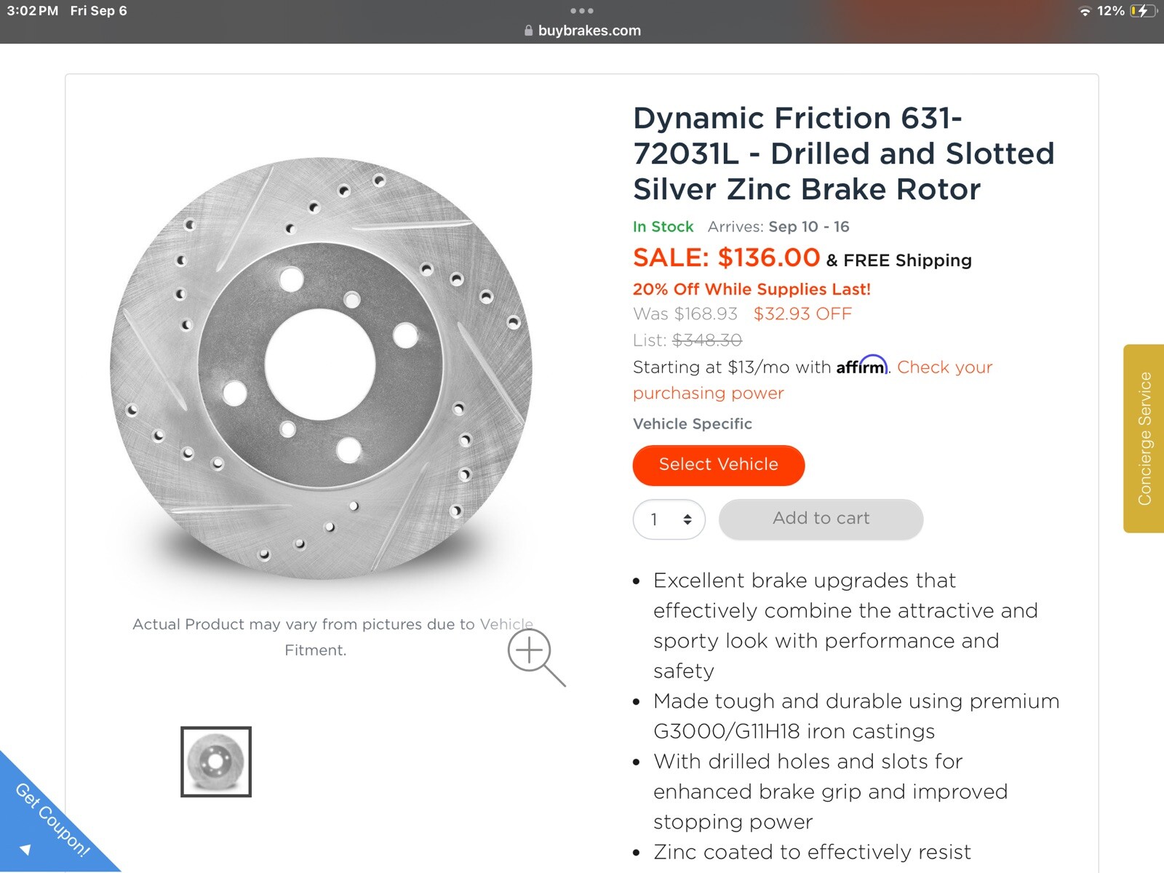Click the magnifier zoom icon on product image

click(x=535, y=655)
